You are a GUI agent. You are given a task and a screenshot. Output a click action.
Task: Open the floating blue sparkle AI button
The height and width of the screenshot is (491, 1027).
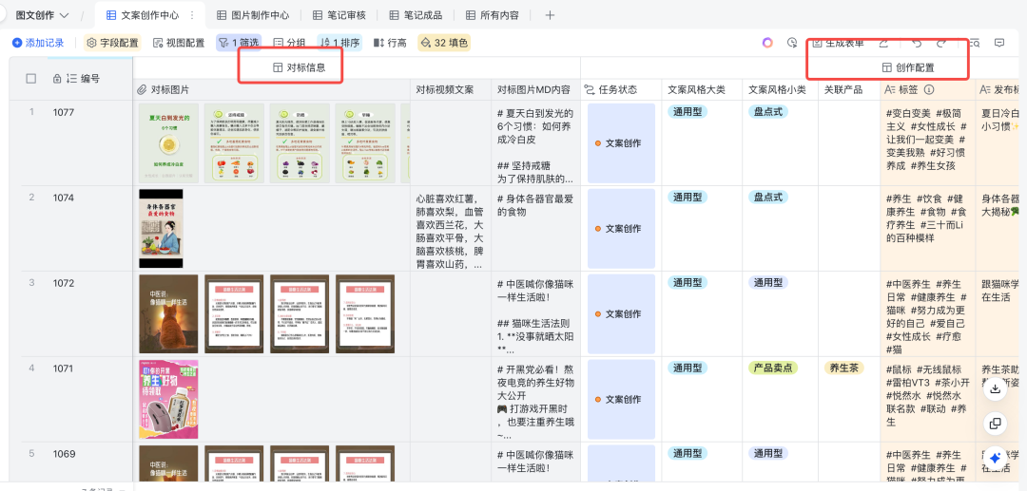[x=995, y=459]
